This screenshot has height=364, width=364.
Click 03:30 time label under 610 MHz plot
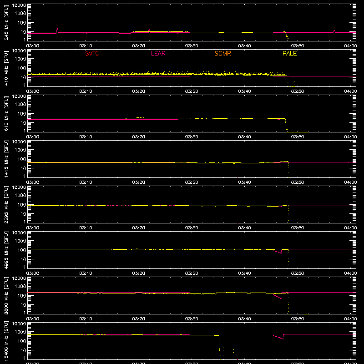192,137
